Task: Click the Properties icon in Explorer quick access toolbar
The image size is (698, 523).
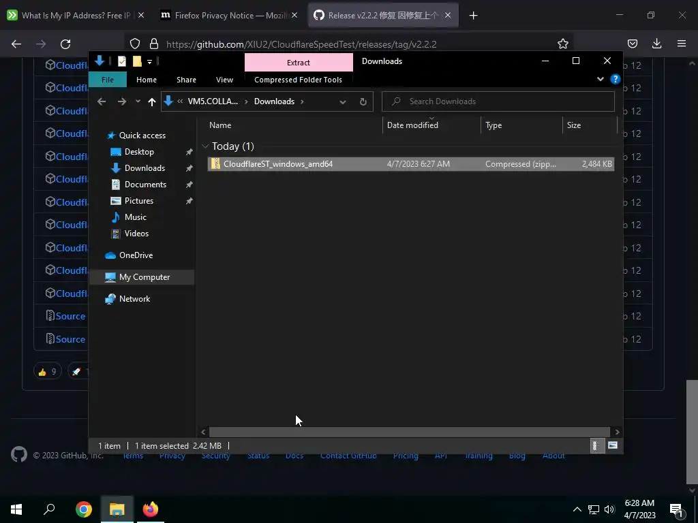Action: [x=121, y=61]
